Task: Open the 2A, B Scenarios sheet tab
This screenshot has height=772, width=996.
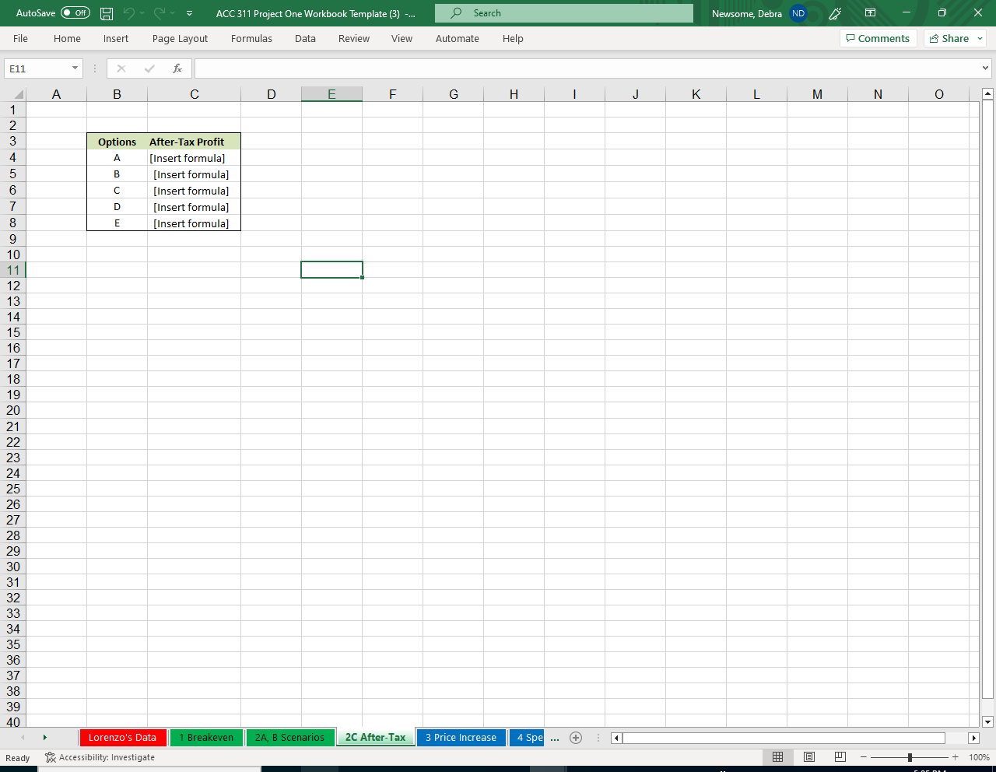Action: click(289, 737)
